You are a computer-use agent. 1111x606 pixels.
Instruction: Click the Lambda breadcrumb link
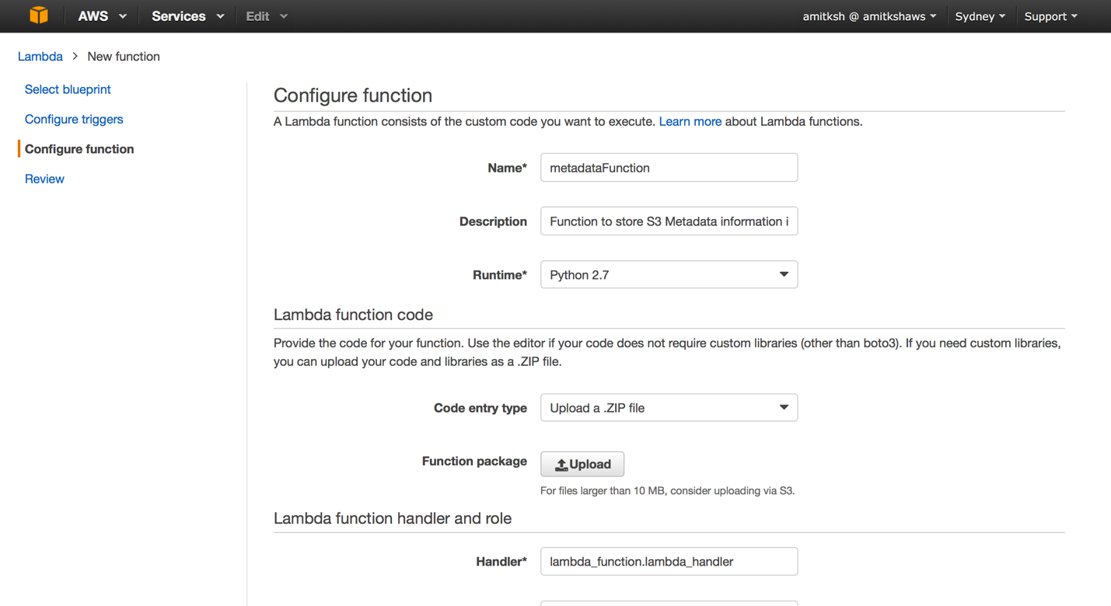point(40,56)
